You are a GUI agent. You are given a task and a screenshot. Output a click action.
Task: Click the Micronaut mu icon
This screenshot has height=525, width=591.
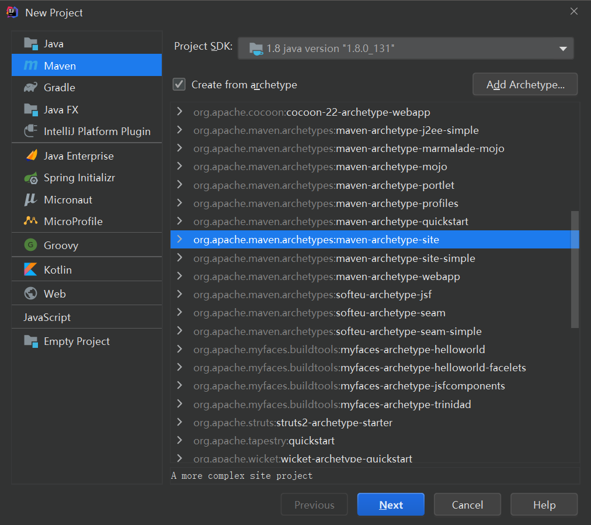pyautogui.click(x=30, y=199)
